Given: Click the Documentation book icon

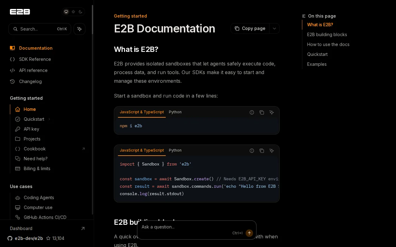Looking at the screenshot, I should 12,48.
